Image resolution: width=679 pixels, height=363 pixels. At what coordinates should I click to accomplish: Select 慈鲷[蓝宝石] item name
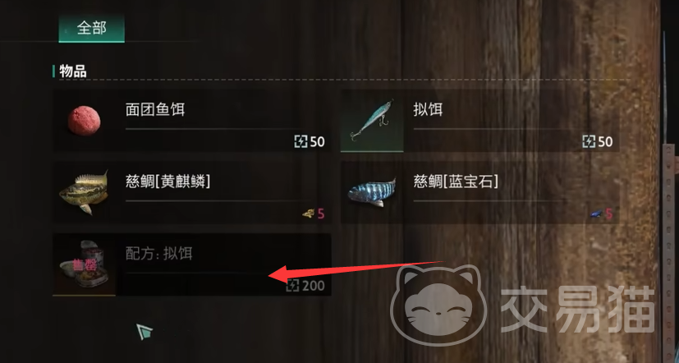coord(456,182)
